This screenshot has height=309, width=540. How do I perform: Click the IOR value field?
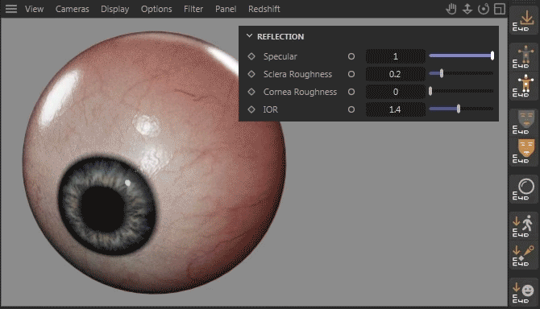tap(396, 109)
